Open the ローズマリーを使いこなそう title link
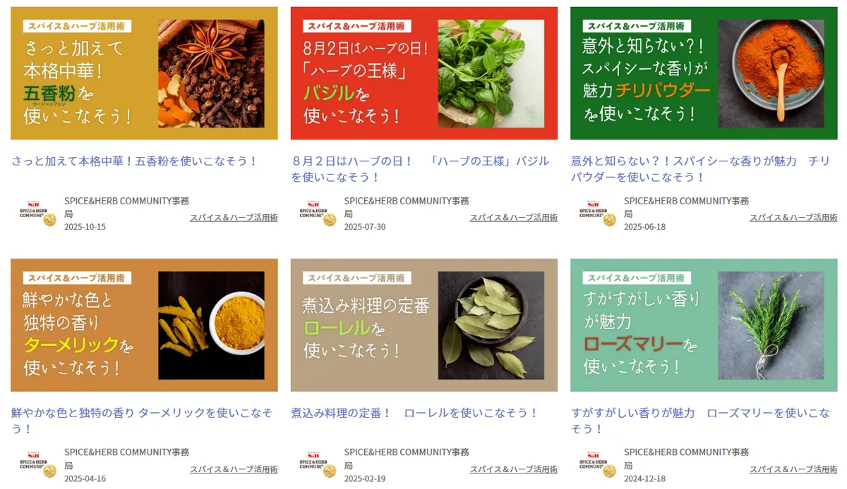 [701, 421]
